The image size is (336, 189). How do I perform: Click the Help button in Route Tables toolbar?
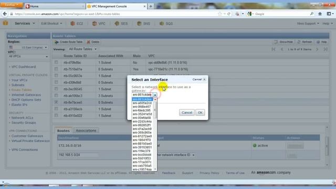click(x=322, y=42)
